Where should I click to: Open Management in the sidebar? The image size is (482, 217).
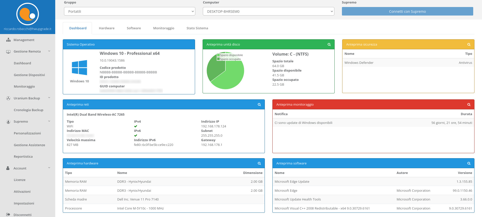(x=24, y=40)
